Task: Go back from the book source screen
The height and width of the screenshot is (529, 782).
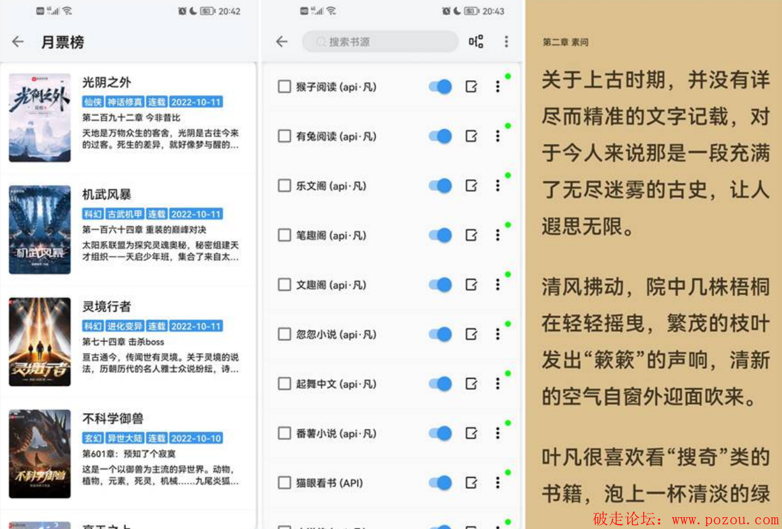Action: point(281,42)
